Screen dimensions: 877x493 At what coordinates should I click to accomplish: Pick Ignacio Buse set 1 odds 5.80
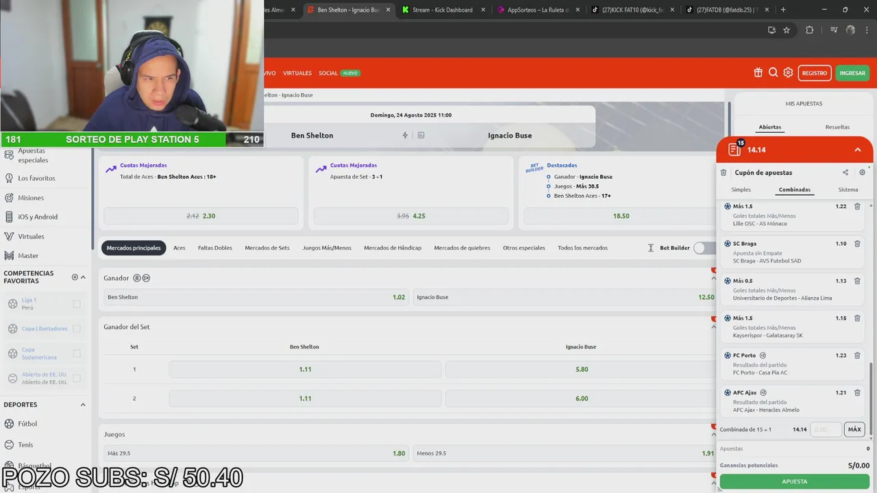coord(582,369)
